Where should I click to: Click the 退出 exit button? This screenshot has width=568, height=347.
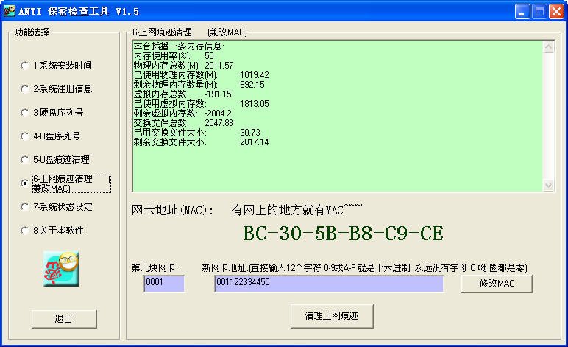[64, 319]
